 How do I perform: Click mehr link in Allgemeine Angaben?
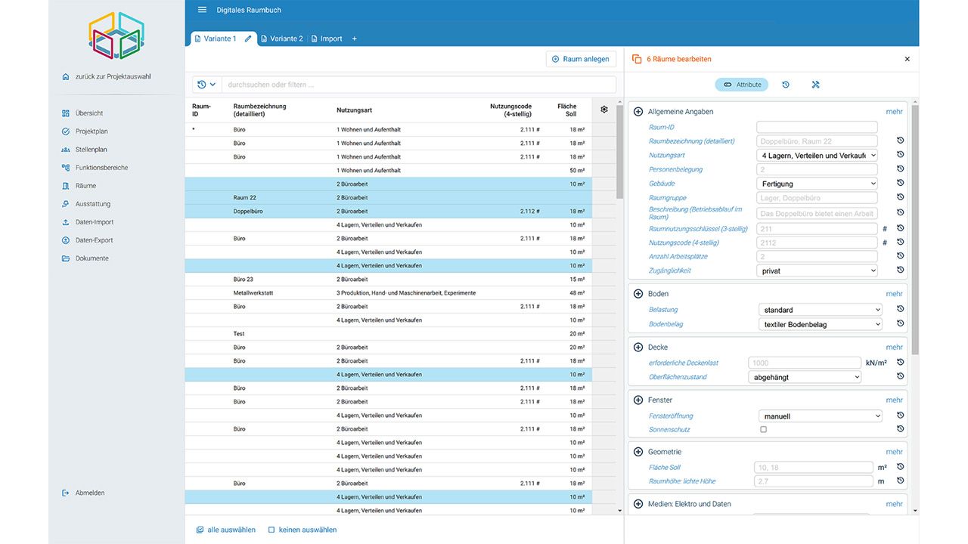click(x=894, y=112)
